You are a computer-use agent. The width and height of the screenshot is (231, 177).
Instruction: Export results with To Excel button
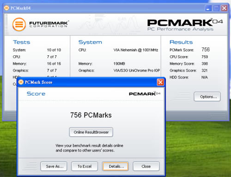click(x=85, y=166)
